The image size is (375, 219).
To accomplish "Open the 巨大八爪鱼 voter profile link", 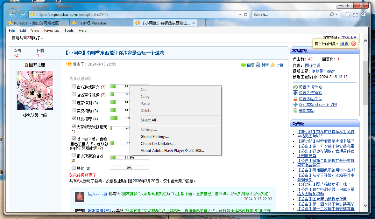I will point(98,194).
